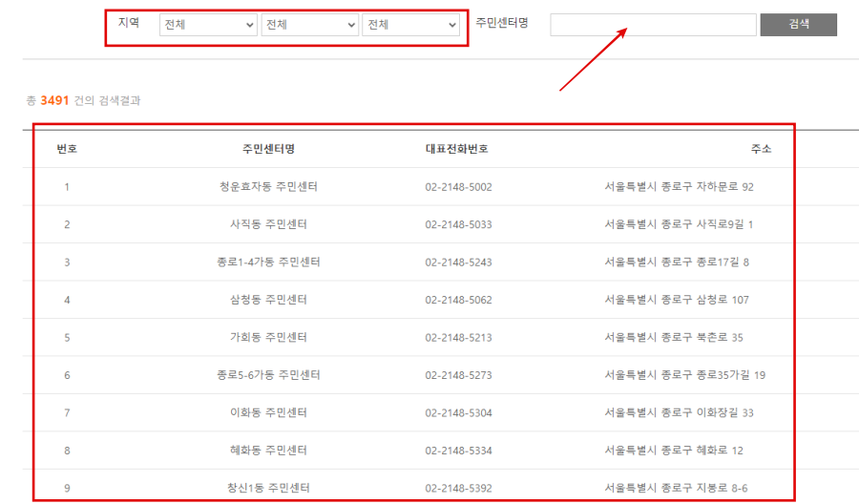Click phone number 02-2148-5334
The height and width of the screenshot is (504, 859).
pyautogui.click(x=458, y=451)
